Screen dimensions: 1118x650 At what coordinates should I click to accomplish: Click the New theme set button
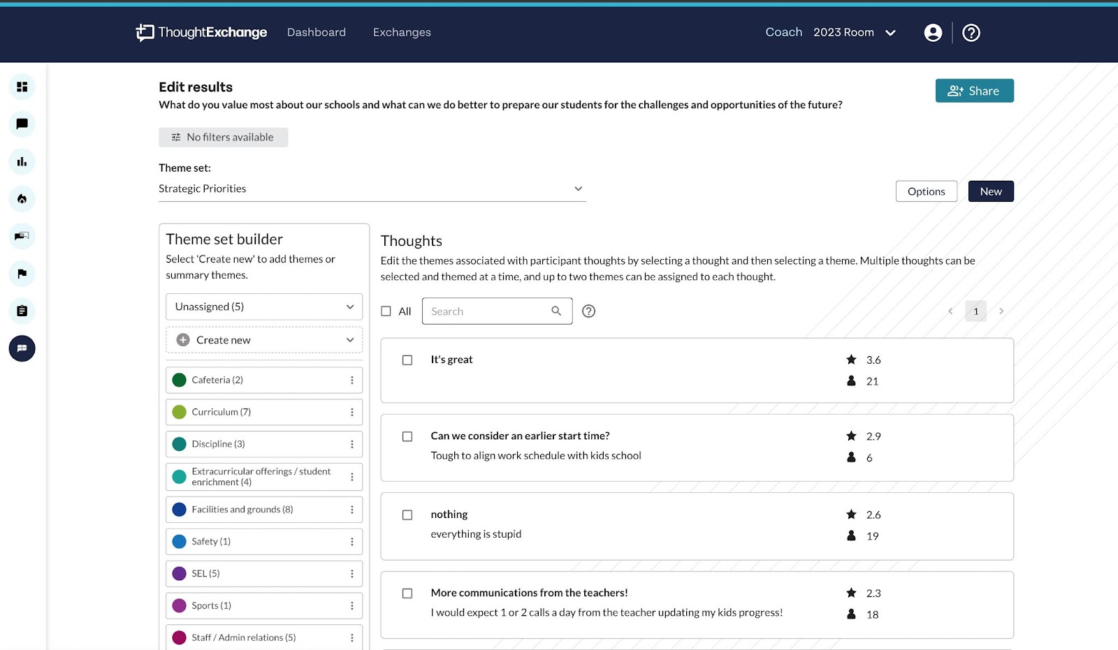(991, 191)
